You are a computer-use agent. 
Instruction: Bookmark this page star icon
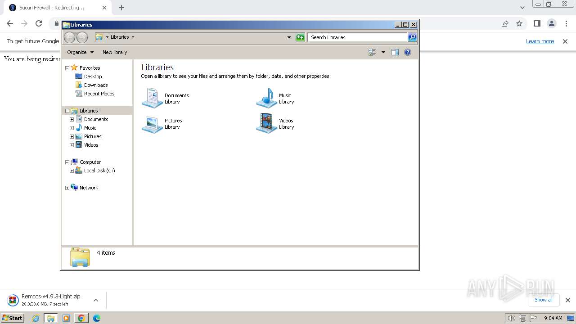(x=519, y=23)
